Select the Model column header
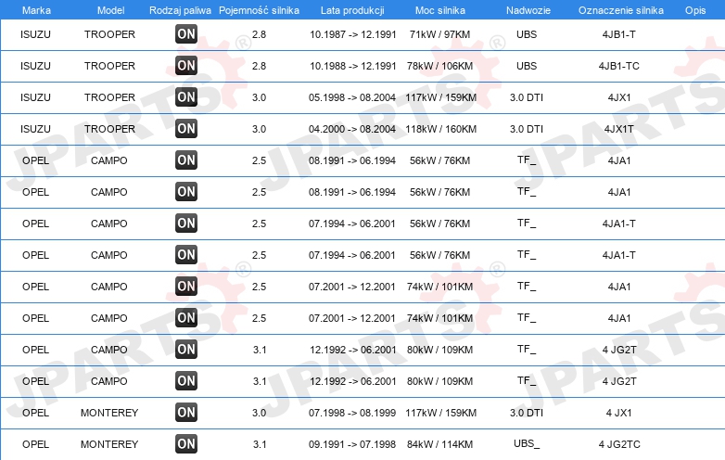Viewport: 725px width, 460px height. coord(110,10)
